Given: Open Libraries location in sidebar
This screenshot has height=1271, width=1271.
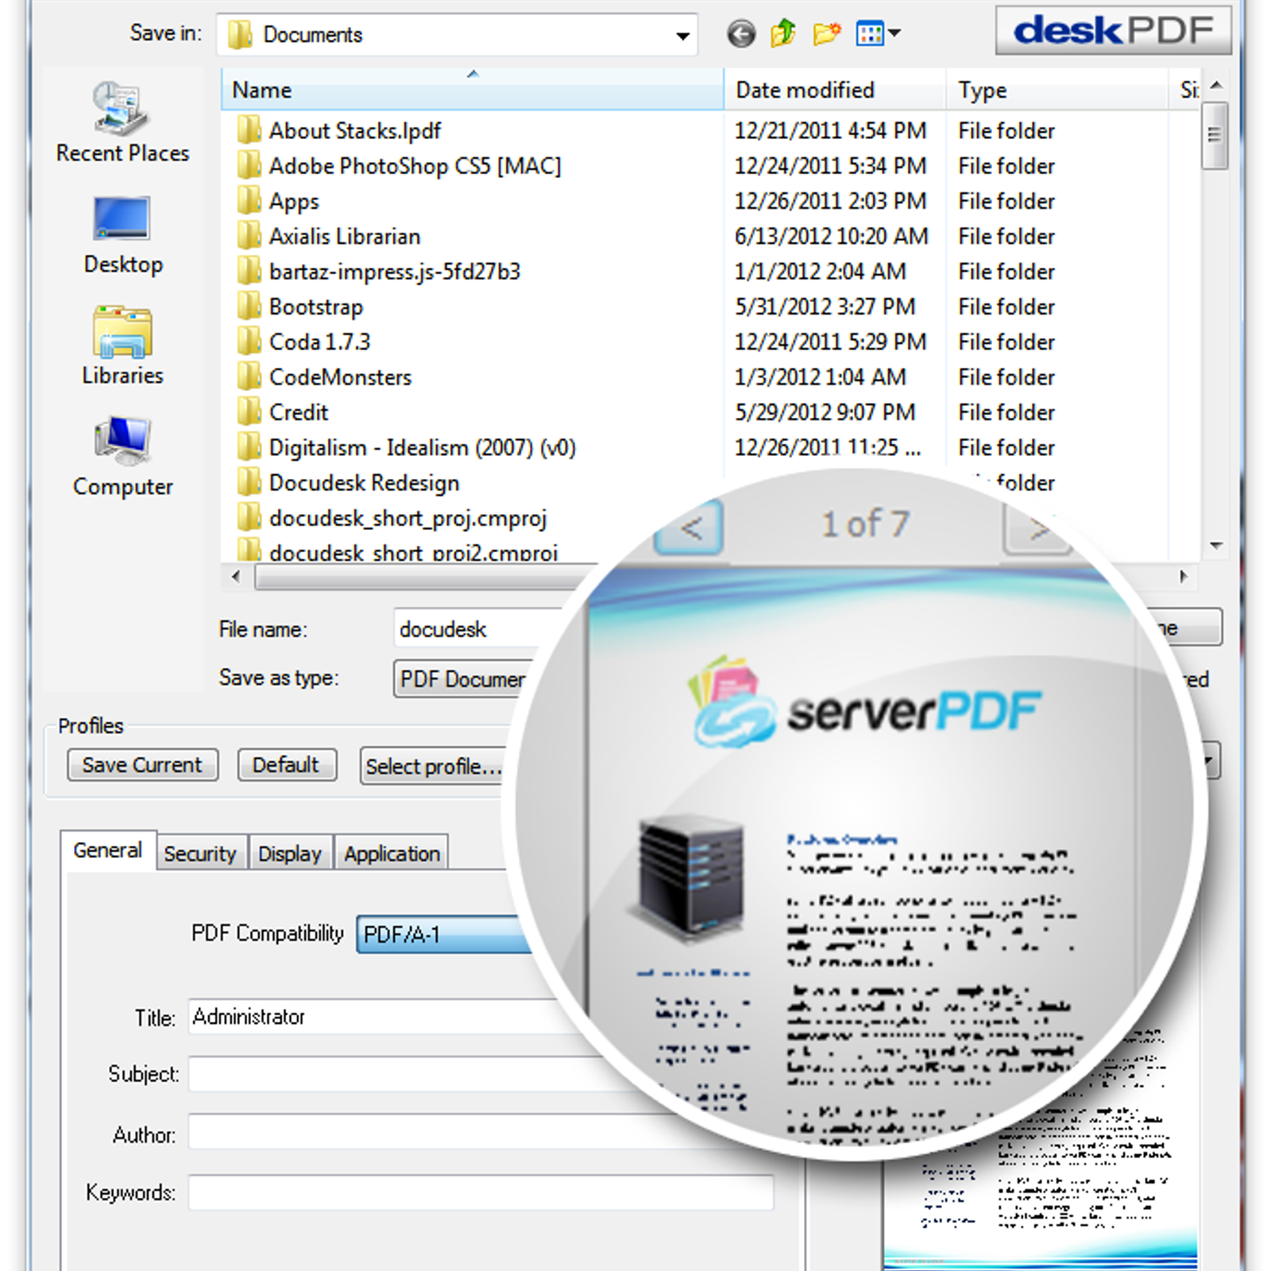Looking at the screenshot, I should pos(122,346).
